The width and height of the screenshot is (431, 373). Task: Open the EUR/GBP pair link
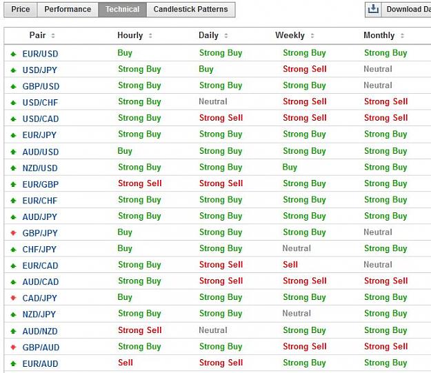(41, 184)
